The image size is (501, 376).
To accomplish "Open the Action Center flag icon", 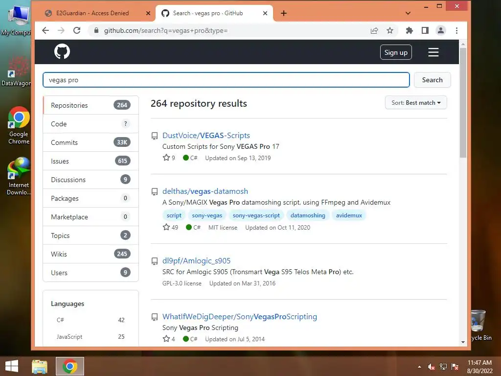I will click(x=455, y=367).
